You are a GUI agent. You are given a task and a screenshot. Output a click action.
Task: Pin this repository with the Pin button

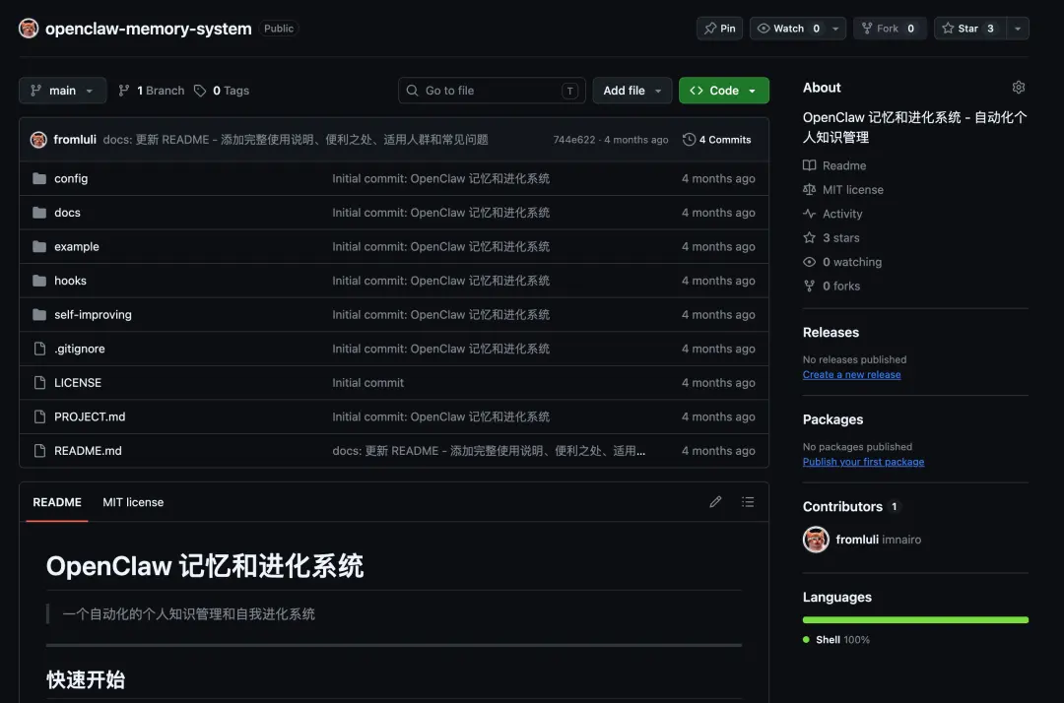click(719, 29)
